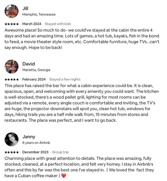The width and height of the screenshot is (167, 181).
Task: Select the December 2023 review date
Action: point(35,152)
